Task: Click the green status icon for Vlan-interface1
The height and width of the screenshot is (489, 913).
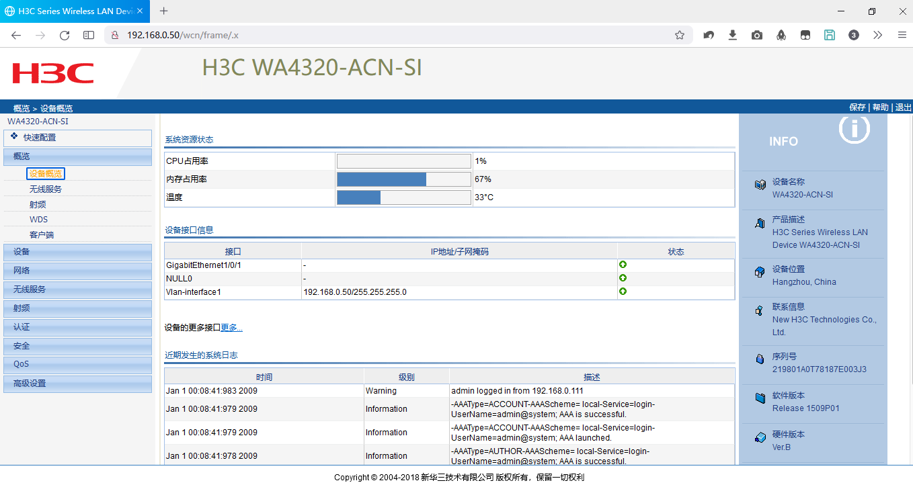Action: tap(623, 292)
